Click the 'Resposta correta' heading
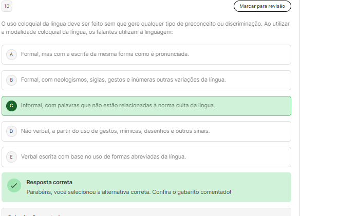The width and height of the screenshot is (357, 216). (x=49, y=182)
